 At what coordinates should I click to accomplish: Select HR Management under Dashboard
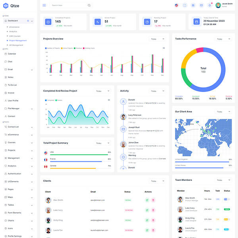[16, 45]
